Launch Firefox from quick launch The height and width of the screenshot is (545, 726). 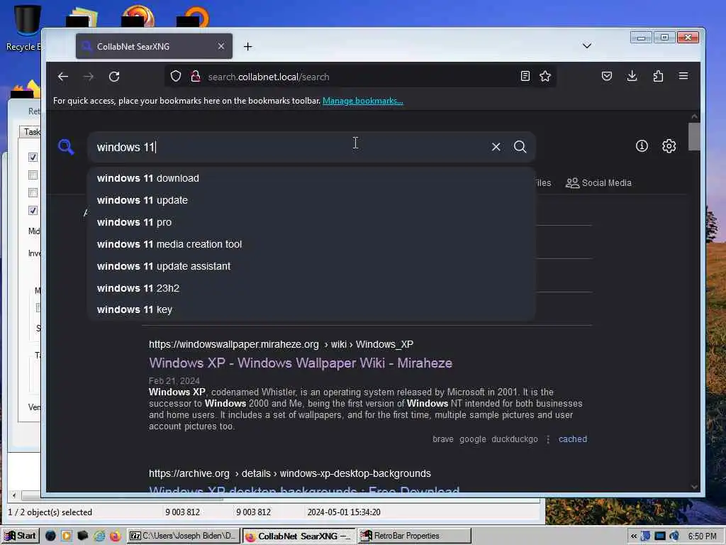116,536
